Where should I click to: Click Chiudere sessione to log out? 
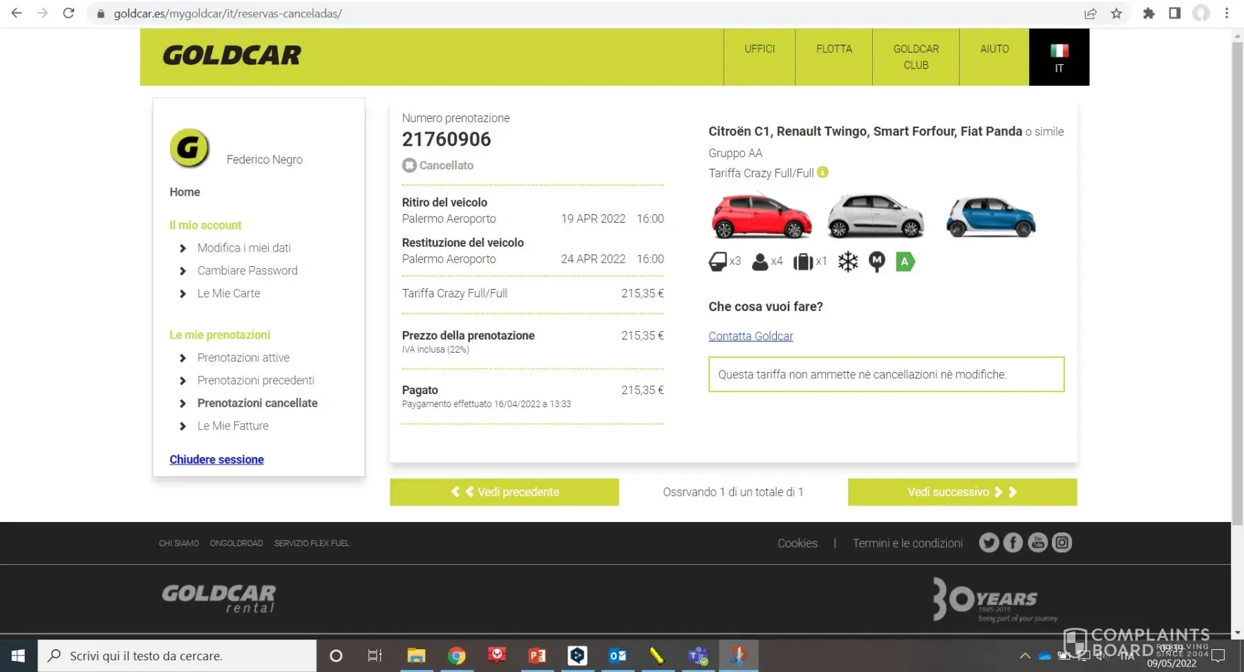click(216, 460)
